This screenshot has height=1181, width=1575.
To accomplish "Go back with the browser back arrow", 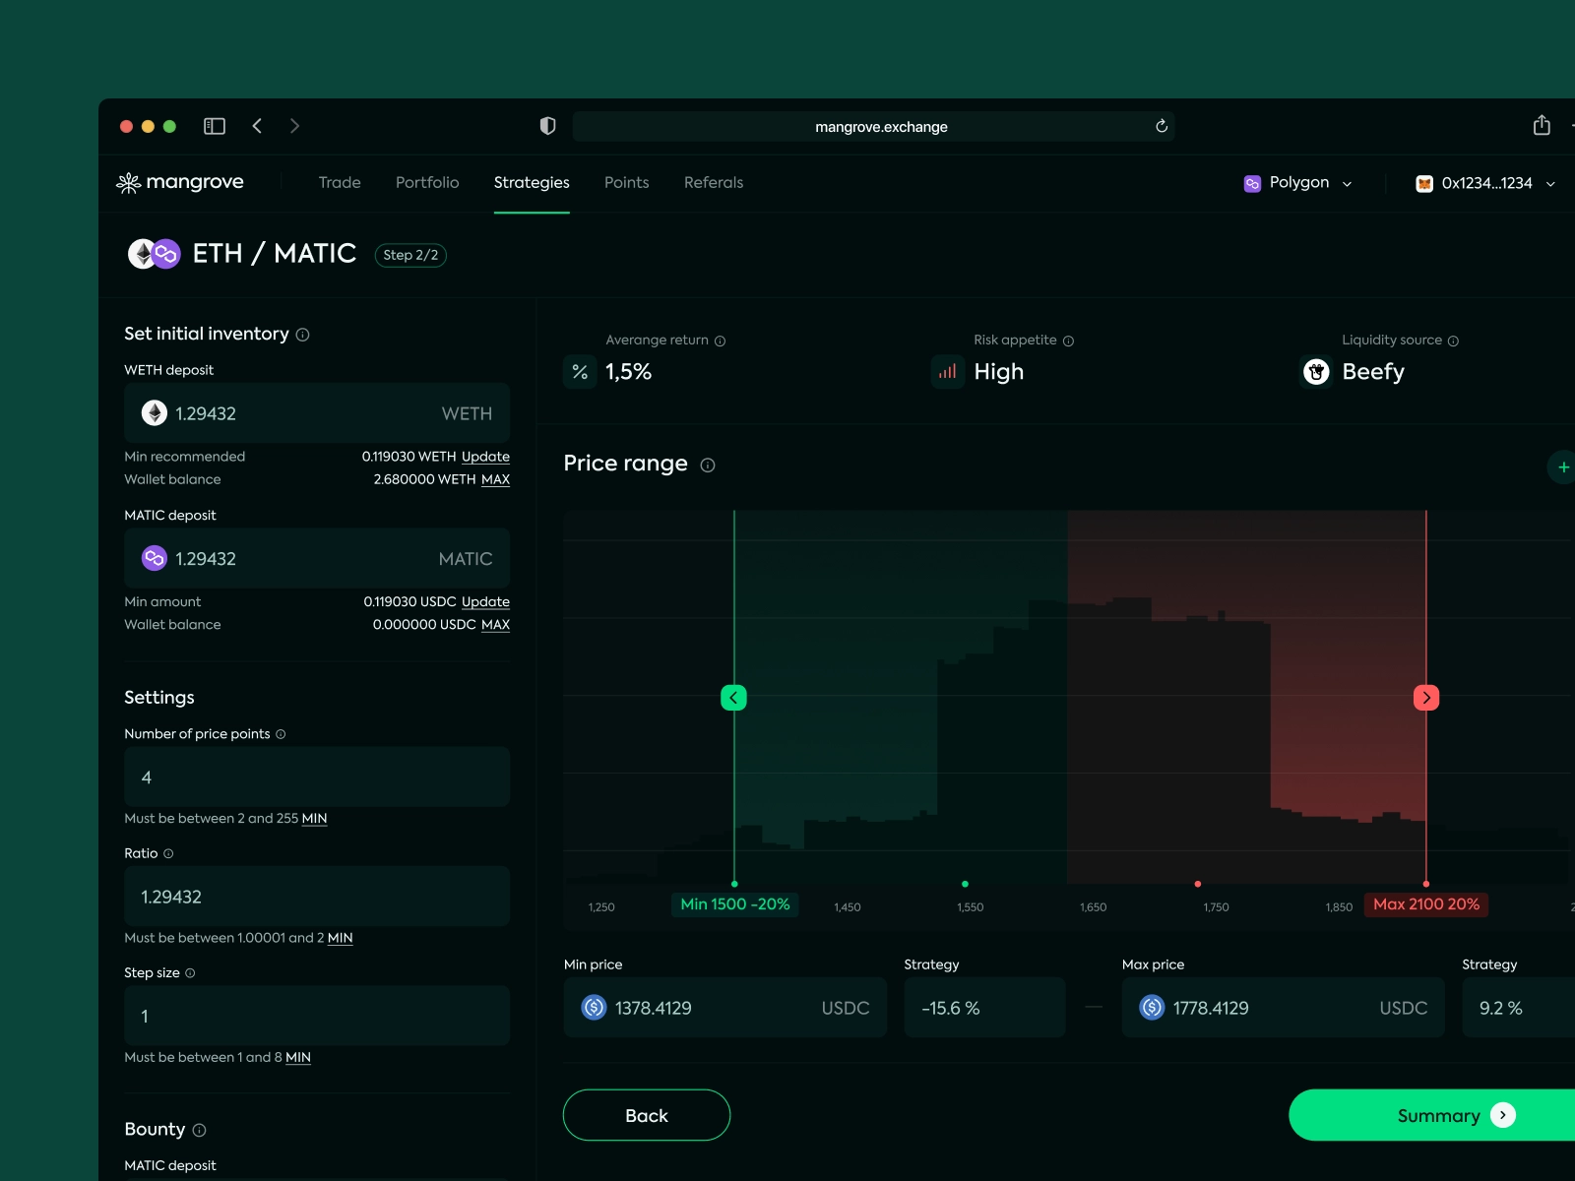I will 257,126.
